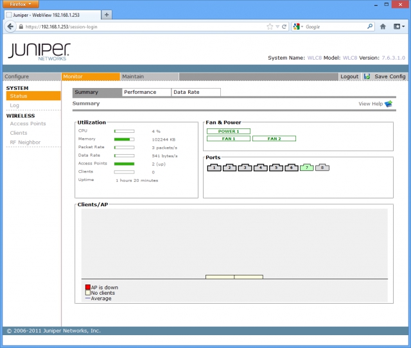Switch to the Maintain tab

click(150, 76)
